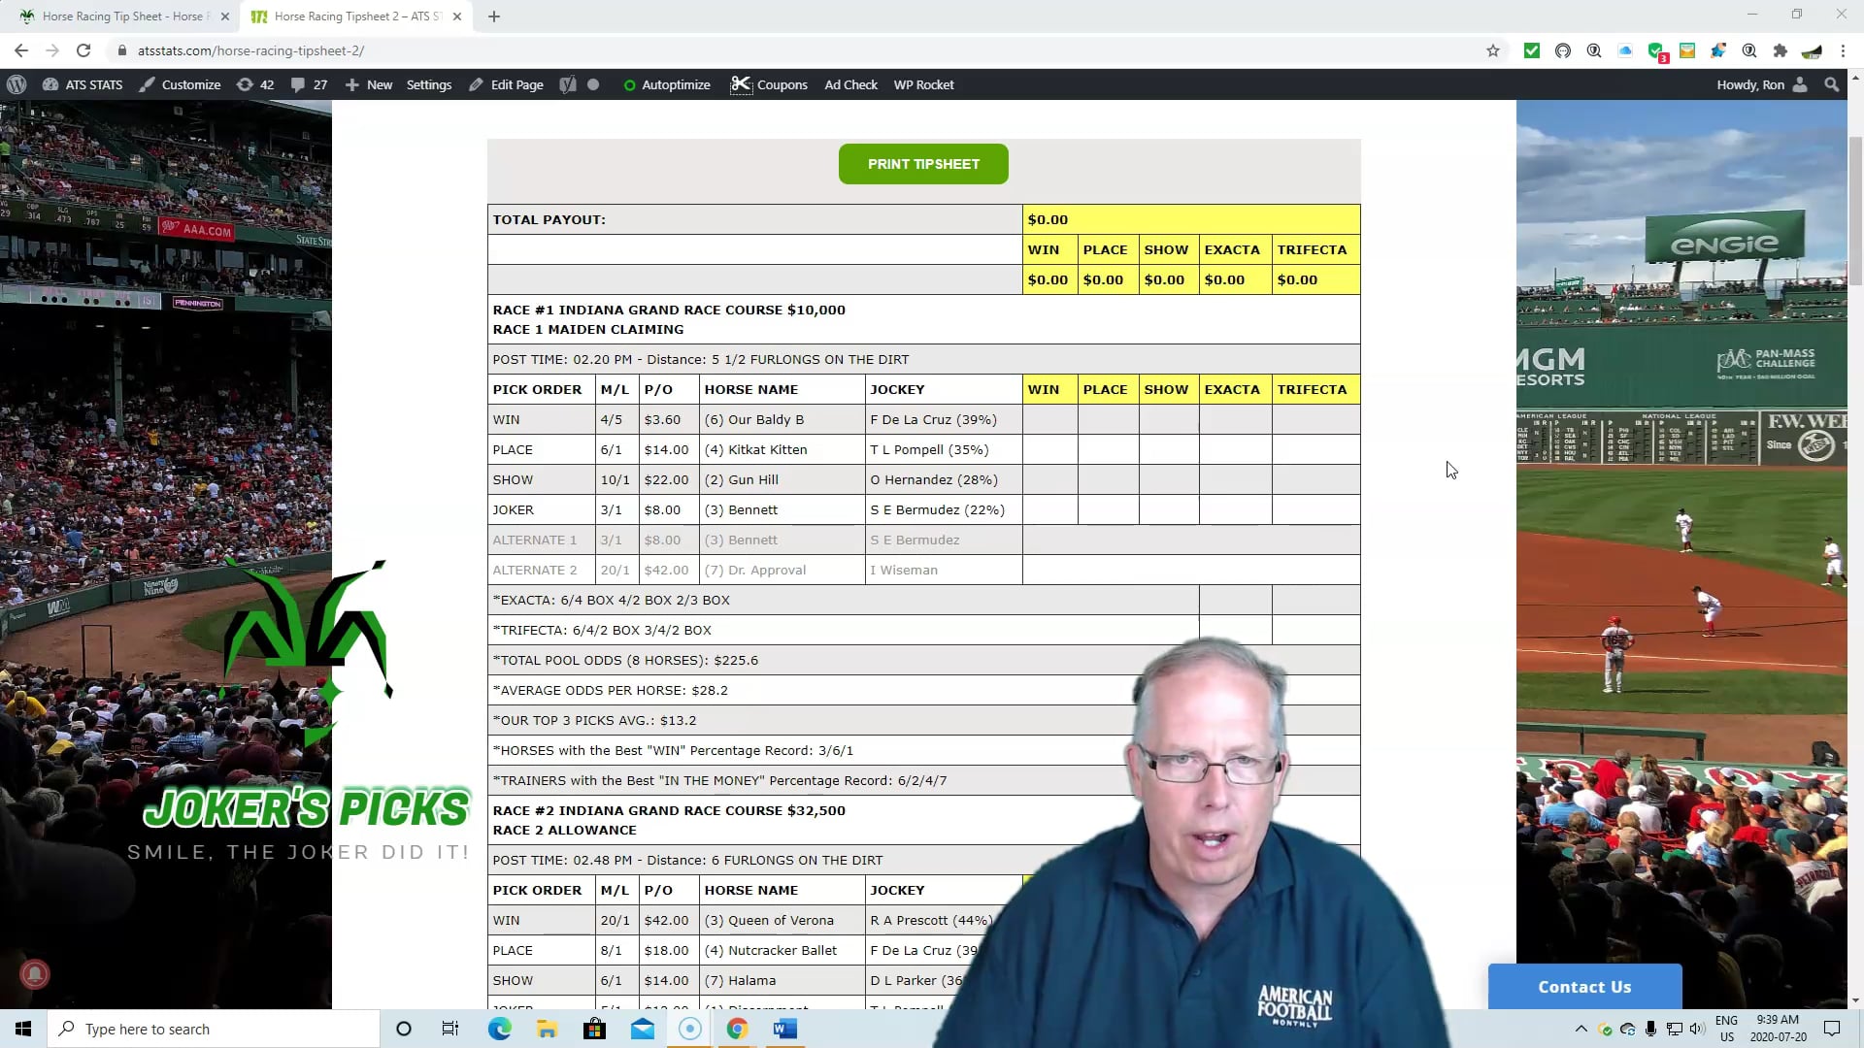Open the 27 comments bubble
Image resolution: width=1864 pixels, height=1048 pixels.
(x=309, y=84)
